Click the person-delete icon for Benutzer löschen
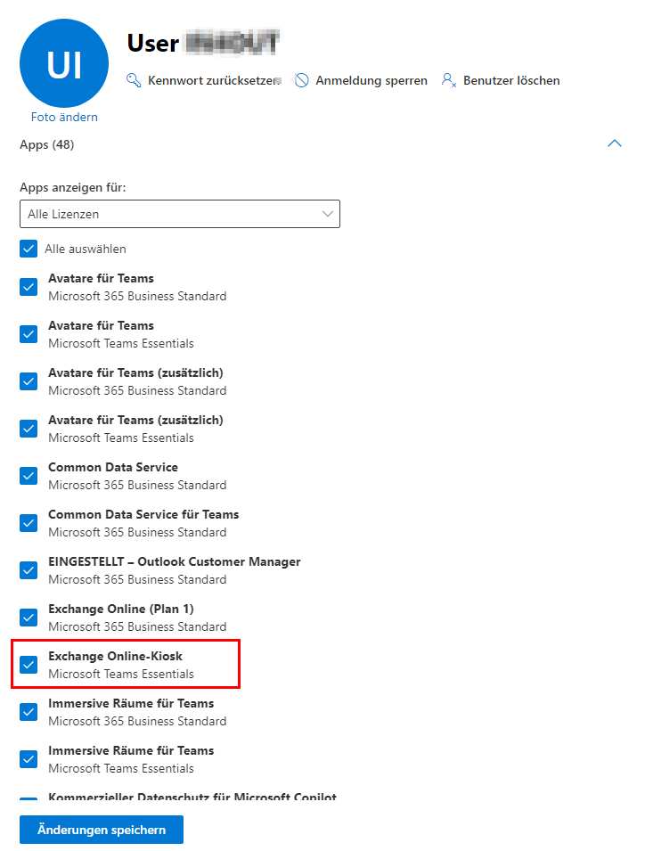 pyautogui.click(x=449, y=80)
